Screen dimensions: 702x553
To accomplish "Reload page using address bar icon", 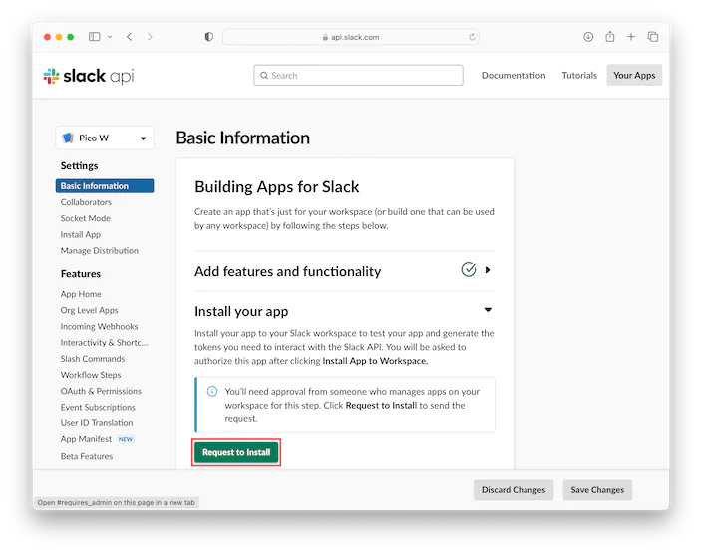I will tap(472, 37).
